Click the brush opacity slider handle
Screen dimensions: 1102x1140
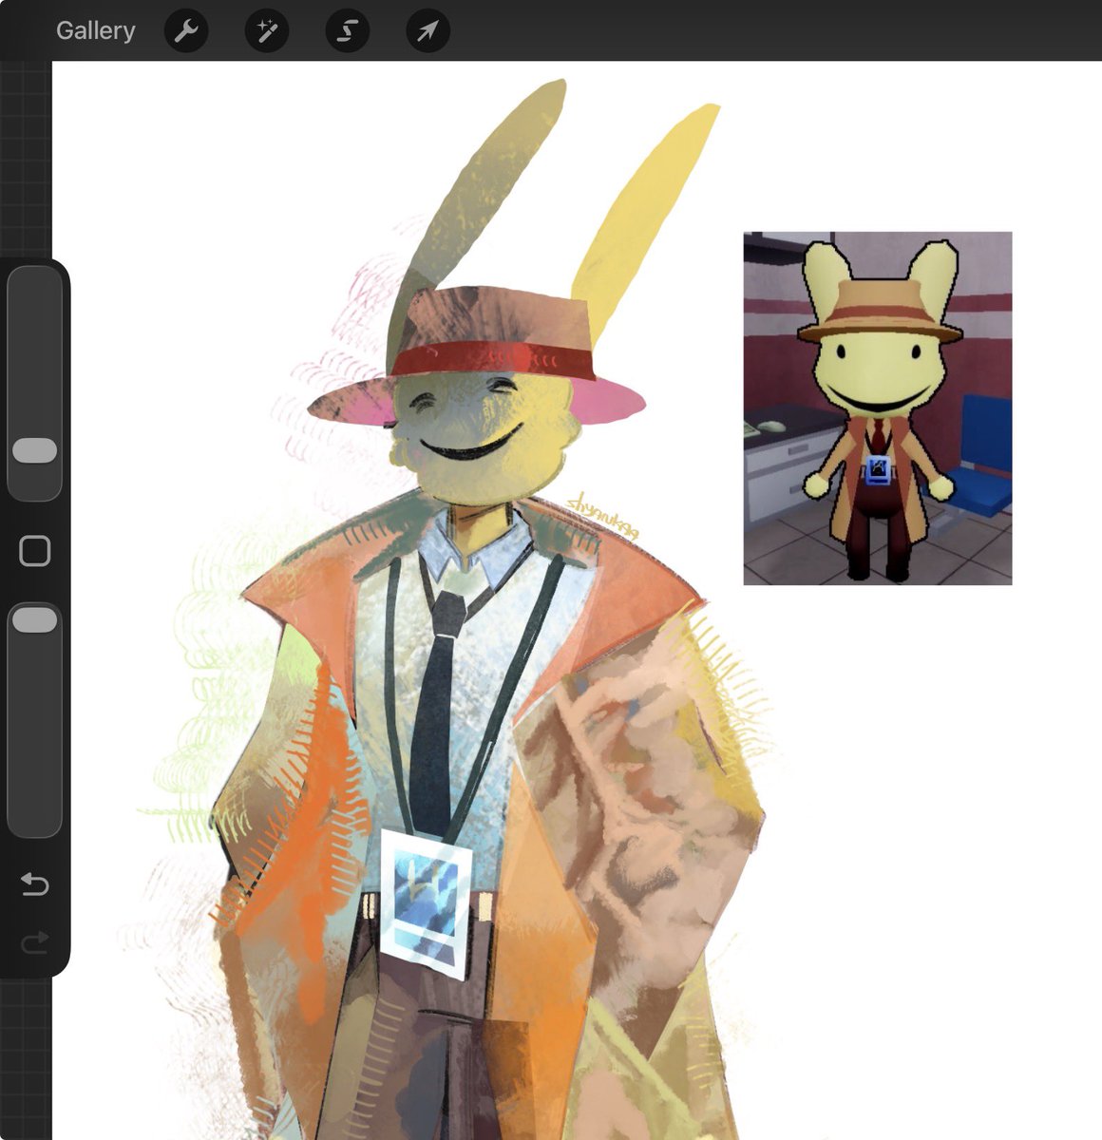click(x=35, y=620)
